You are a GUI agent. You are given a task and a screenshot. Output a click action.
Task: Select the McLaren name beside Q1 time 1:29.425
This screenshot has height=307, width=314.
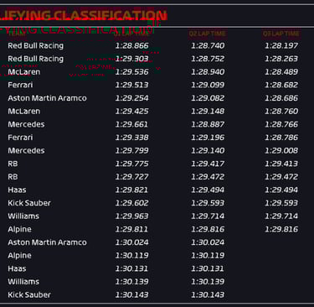[x=24, y=112]
